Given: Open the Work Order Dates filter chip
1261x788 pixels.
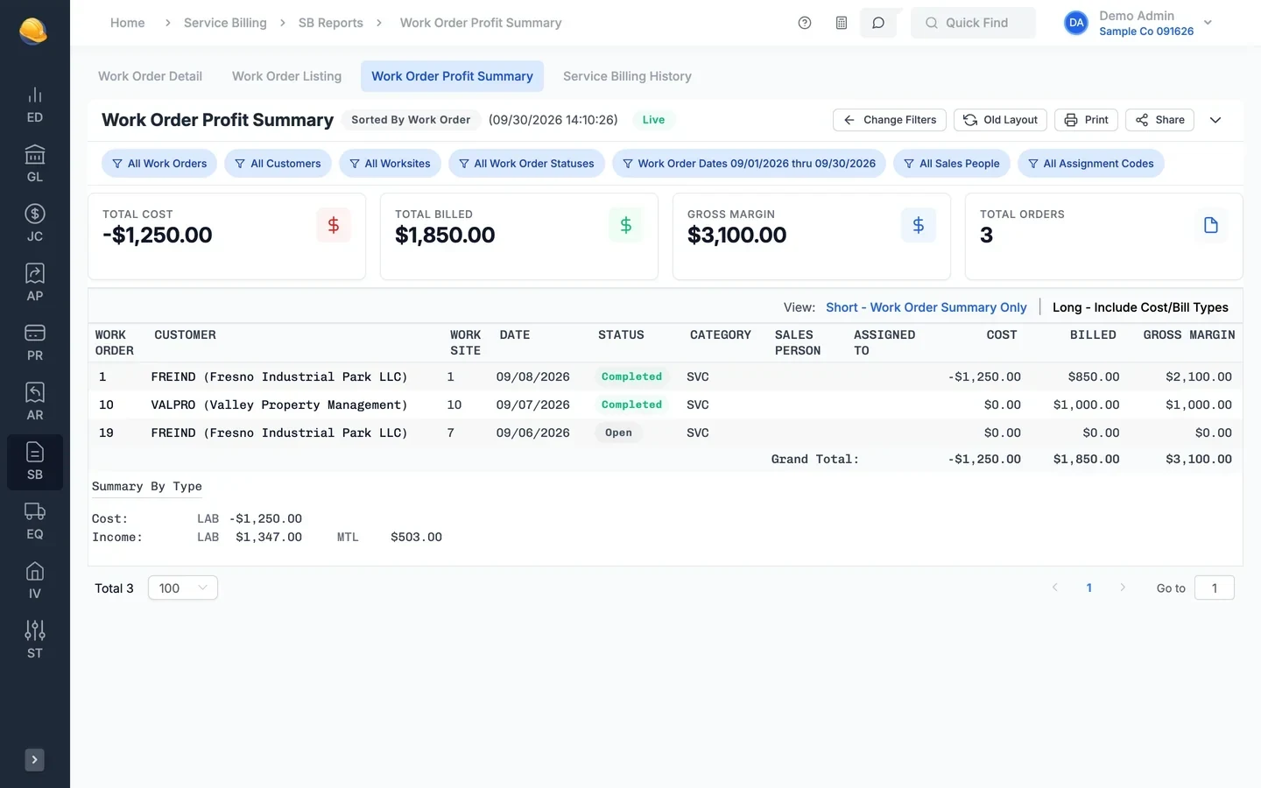Looking at the screenshot, I should (x=749, y=164).
